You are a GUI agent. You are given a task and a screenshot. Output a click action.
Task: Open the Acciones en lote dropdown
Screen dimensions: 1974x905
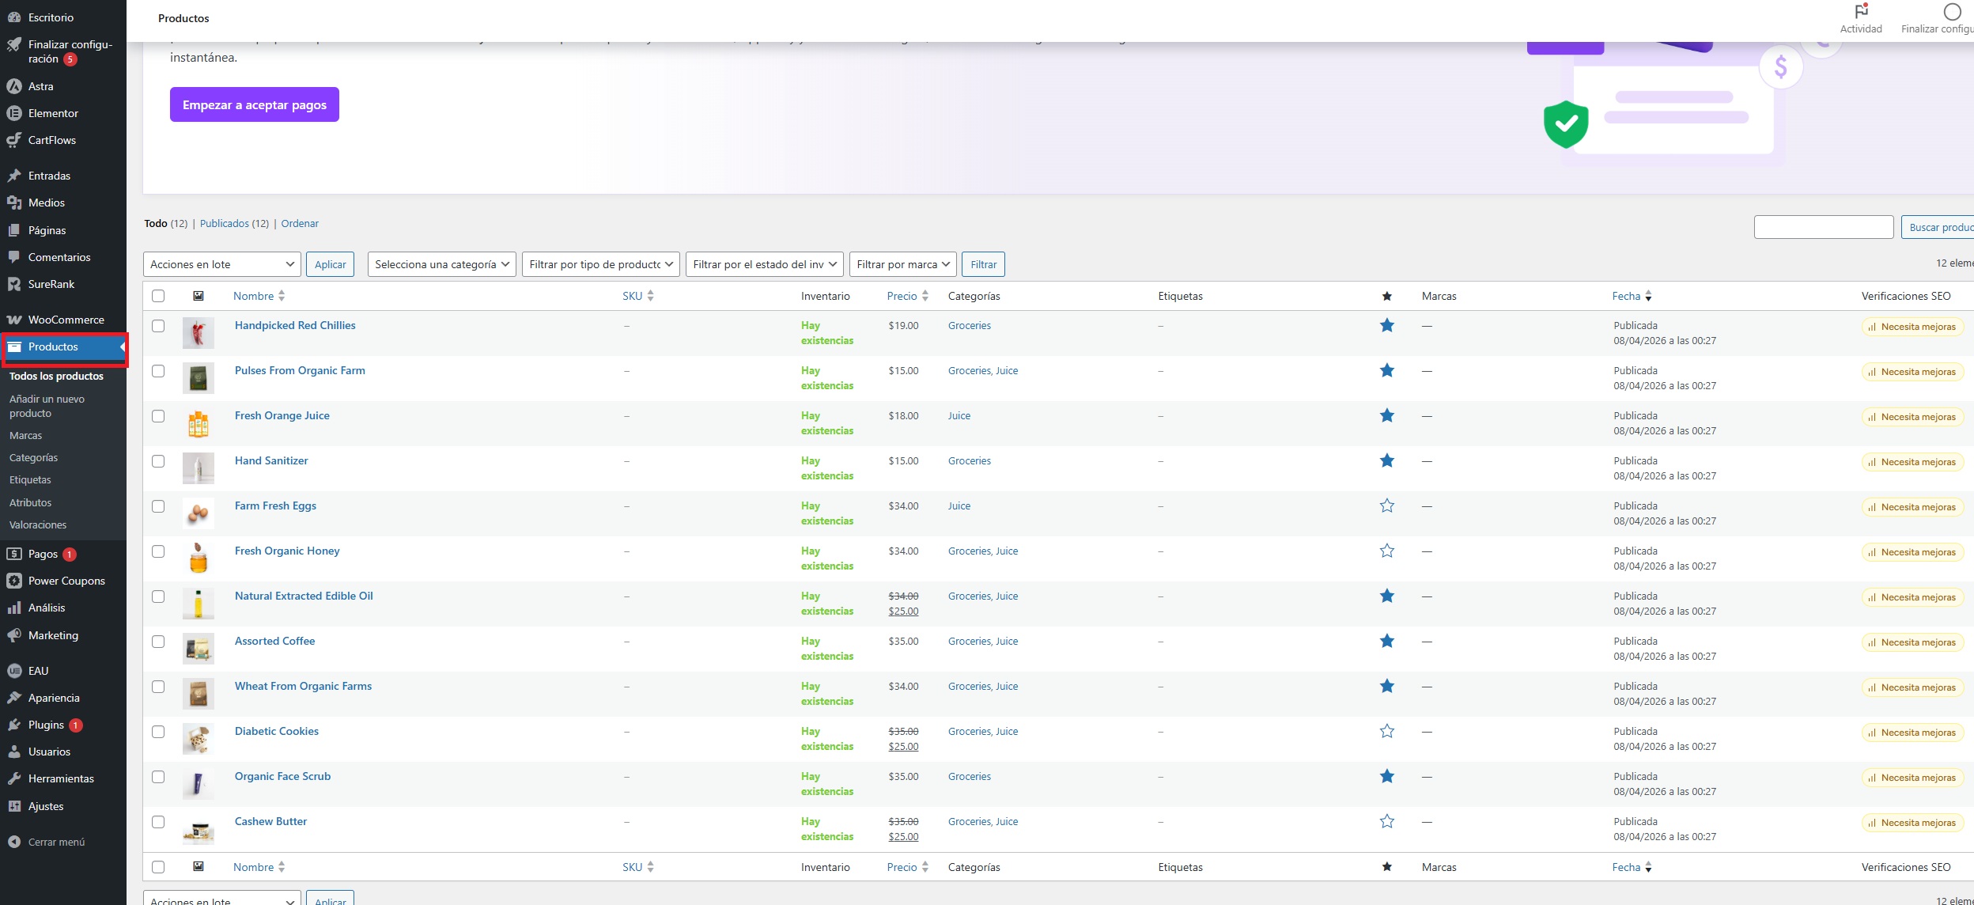[221, 264]
